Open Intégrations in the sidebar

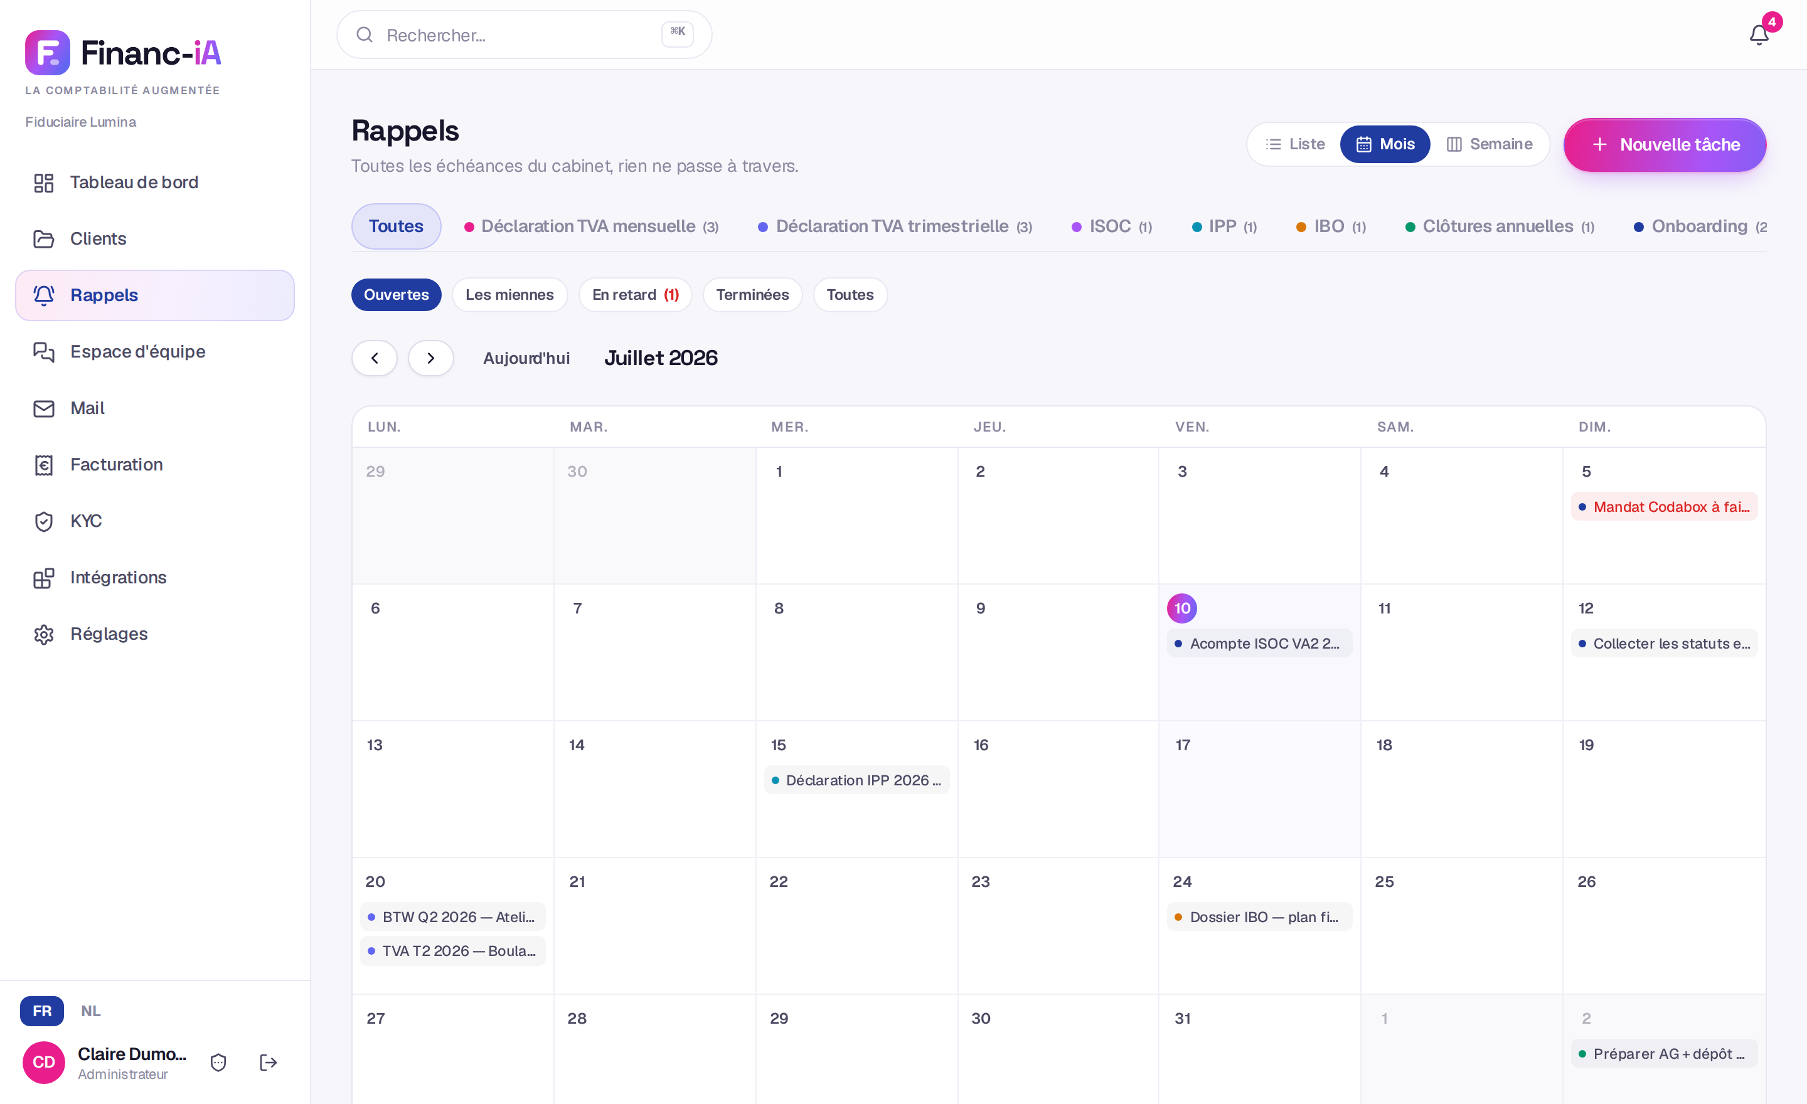[x=155, y=577]
